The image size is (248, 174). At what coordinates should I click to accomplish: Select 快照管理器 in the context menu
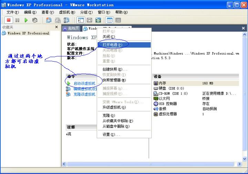tap(114, 80)
